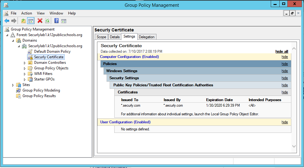This screenshot has height=168, width=304.
Task: Select Group Policy Modeling in tree
Action: (x=41, y=90)
